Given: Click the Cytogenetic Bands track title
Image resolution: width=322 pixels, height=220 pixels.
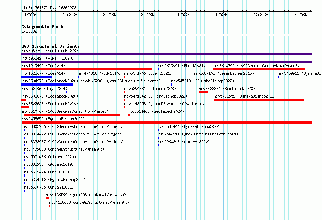Looking at the screenshot, I should point(43,27).
